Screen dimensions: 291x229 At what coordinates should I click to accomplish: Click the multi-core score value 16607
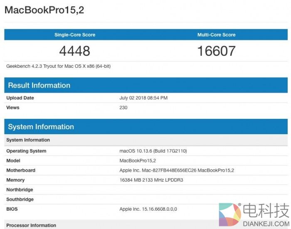coord(216,51)
